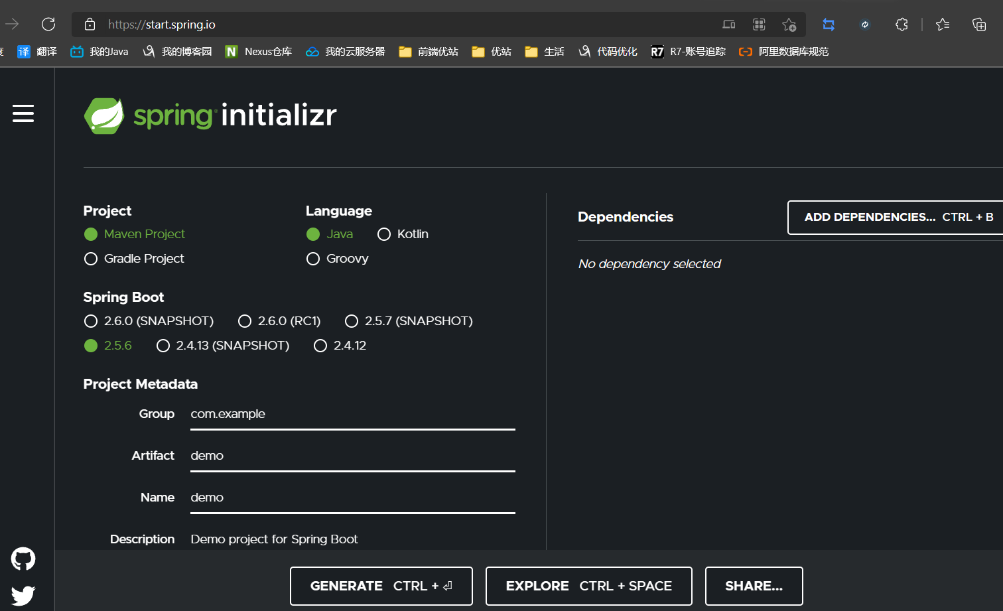Click ADD DEPENDENCIES button

coord(896,218)
